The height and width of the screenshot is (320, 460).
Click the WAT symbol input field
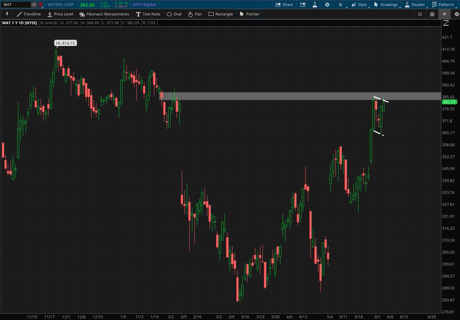(x=16, y=5)
